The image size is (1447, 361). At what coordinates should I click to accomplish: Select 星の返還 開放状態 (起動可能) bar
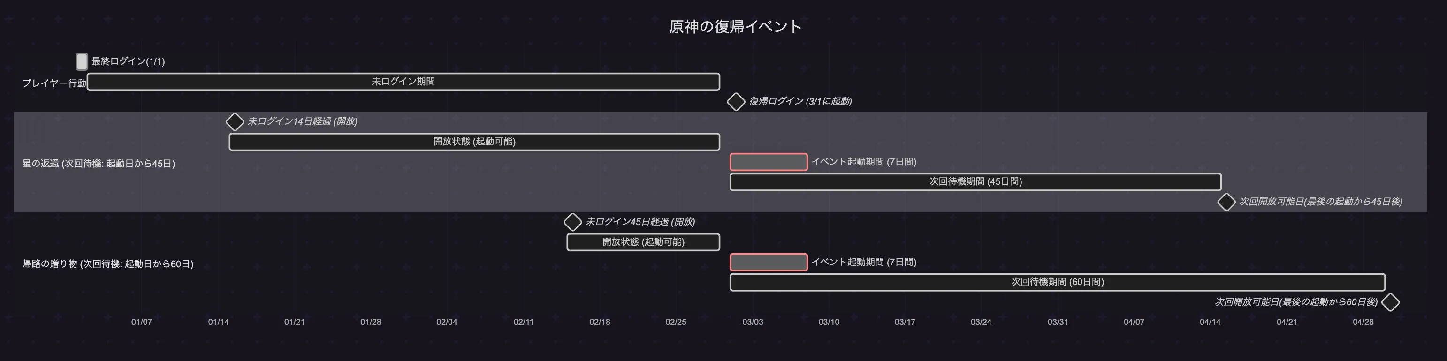coord(474,142)
